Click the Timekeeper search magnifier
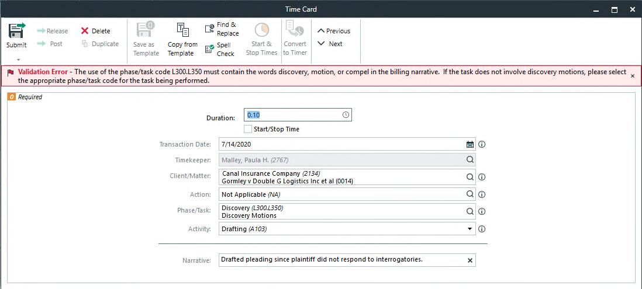642x289 pixels. pyautogui.click(x=470, y=160)
